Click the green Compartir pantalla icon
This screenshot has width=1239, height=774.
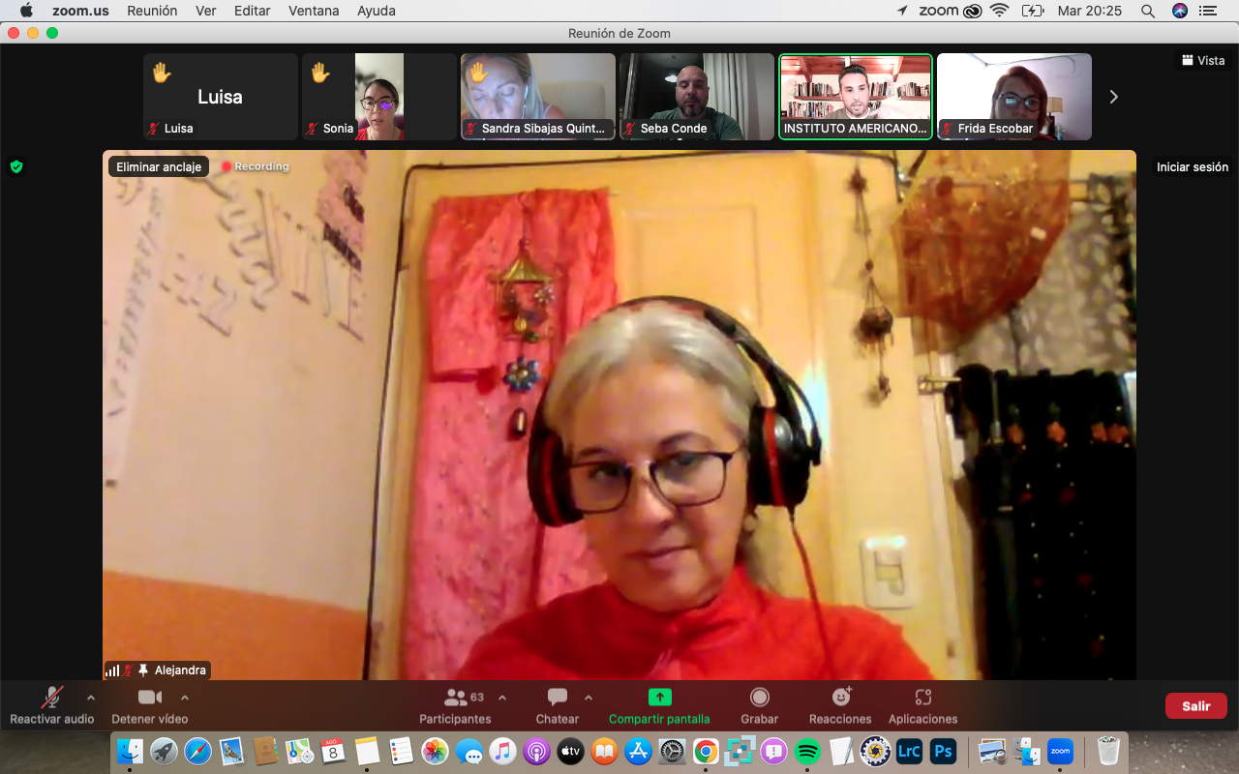point(659,698)
